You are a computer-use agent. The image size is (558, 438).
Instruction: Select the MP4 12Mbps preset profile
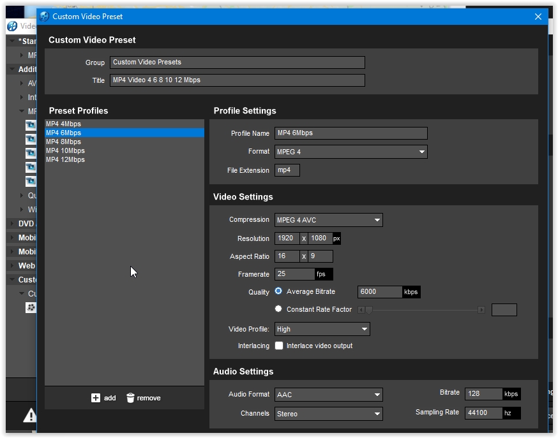[65, 159]
